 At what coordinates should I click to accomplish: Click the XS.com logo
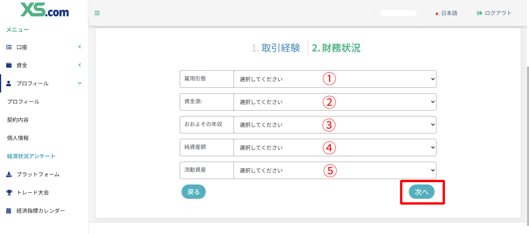click(44, 11)
